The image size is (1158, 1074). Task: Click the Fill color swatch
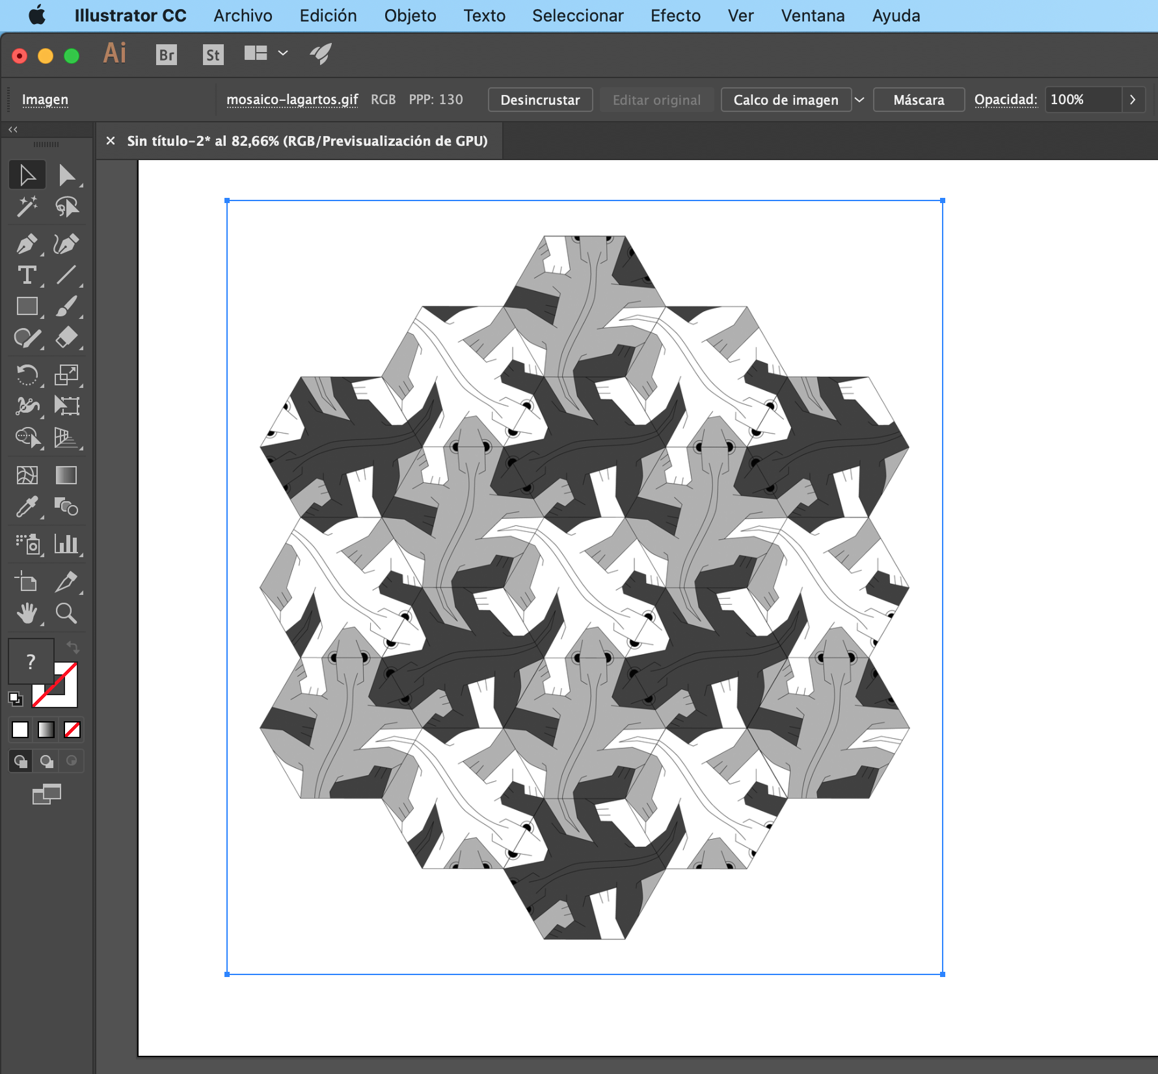pos(30,661)
